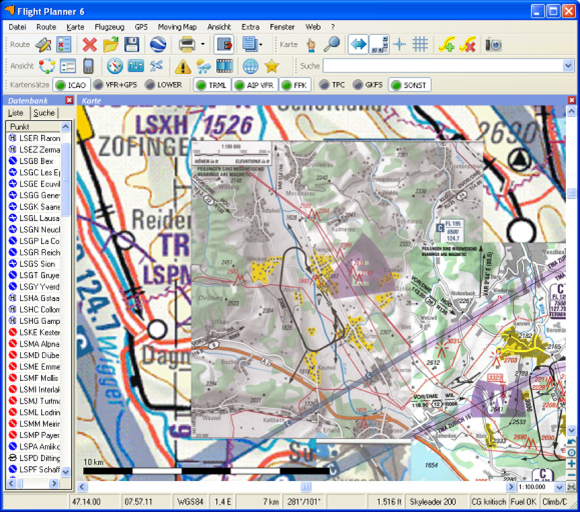
Task: Open the weather cloud icon
Action: click(204, 66)
